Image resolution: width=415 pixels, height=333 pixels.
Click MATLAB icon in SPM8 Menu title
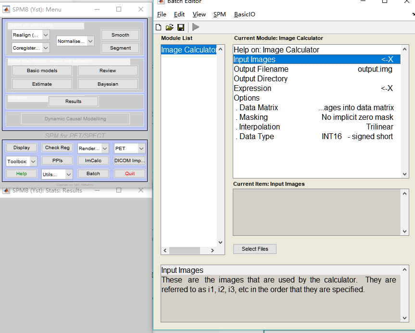pos(6,10)
